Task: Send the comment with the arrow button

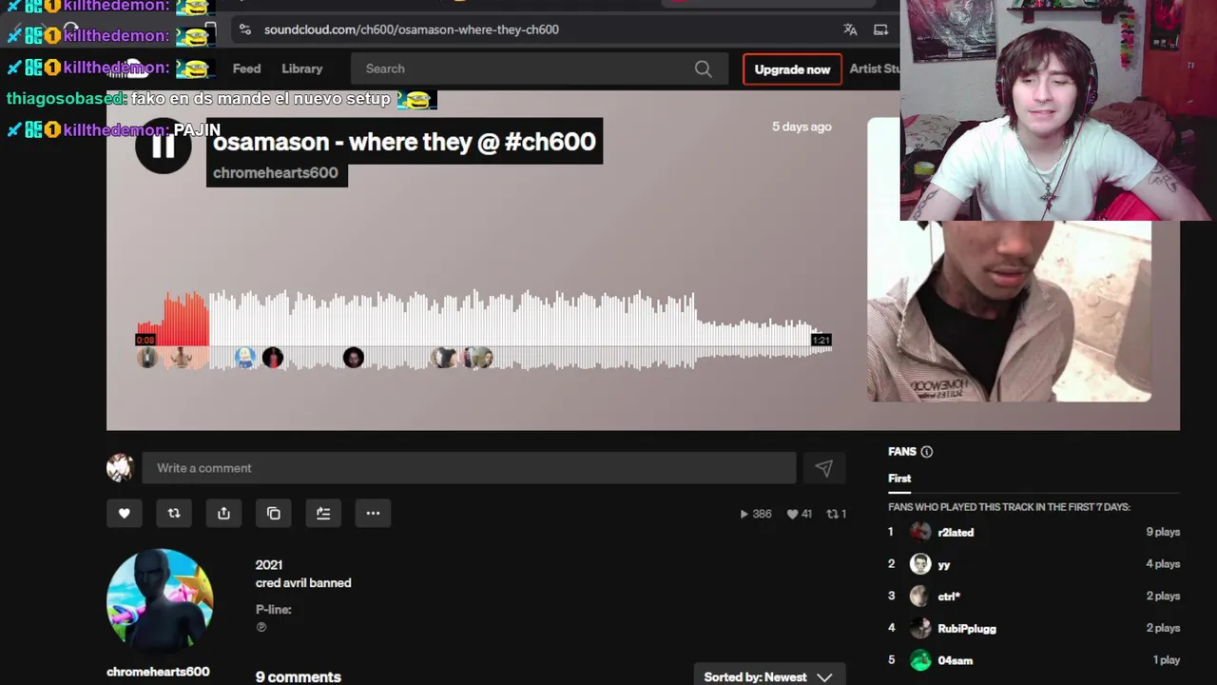Action: tap(823, 467)
